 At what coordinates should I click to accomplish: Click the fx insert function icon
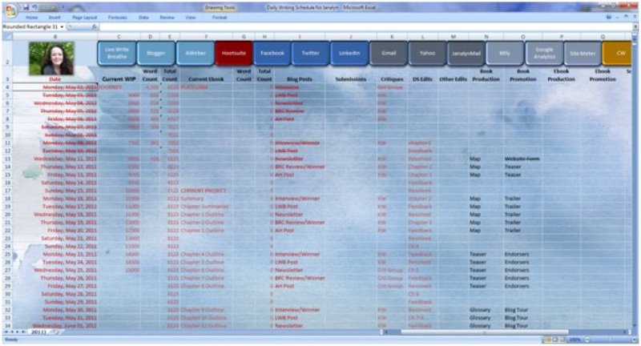pos(95,27)
